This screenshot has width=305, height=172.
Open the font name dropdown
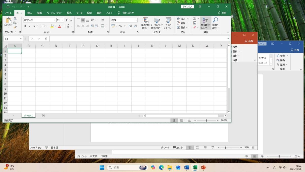point(54,20)
